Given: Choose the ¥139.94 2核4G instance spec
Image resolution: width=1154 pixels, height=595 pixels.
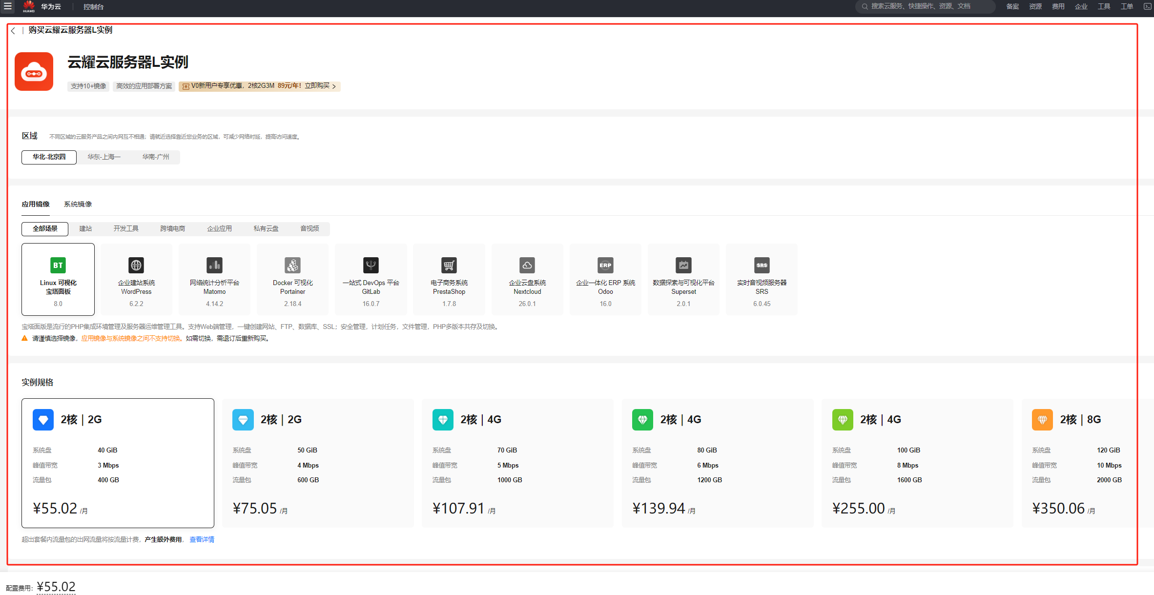Looking at the screenshot, I should point(718,463).
